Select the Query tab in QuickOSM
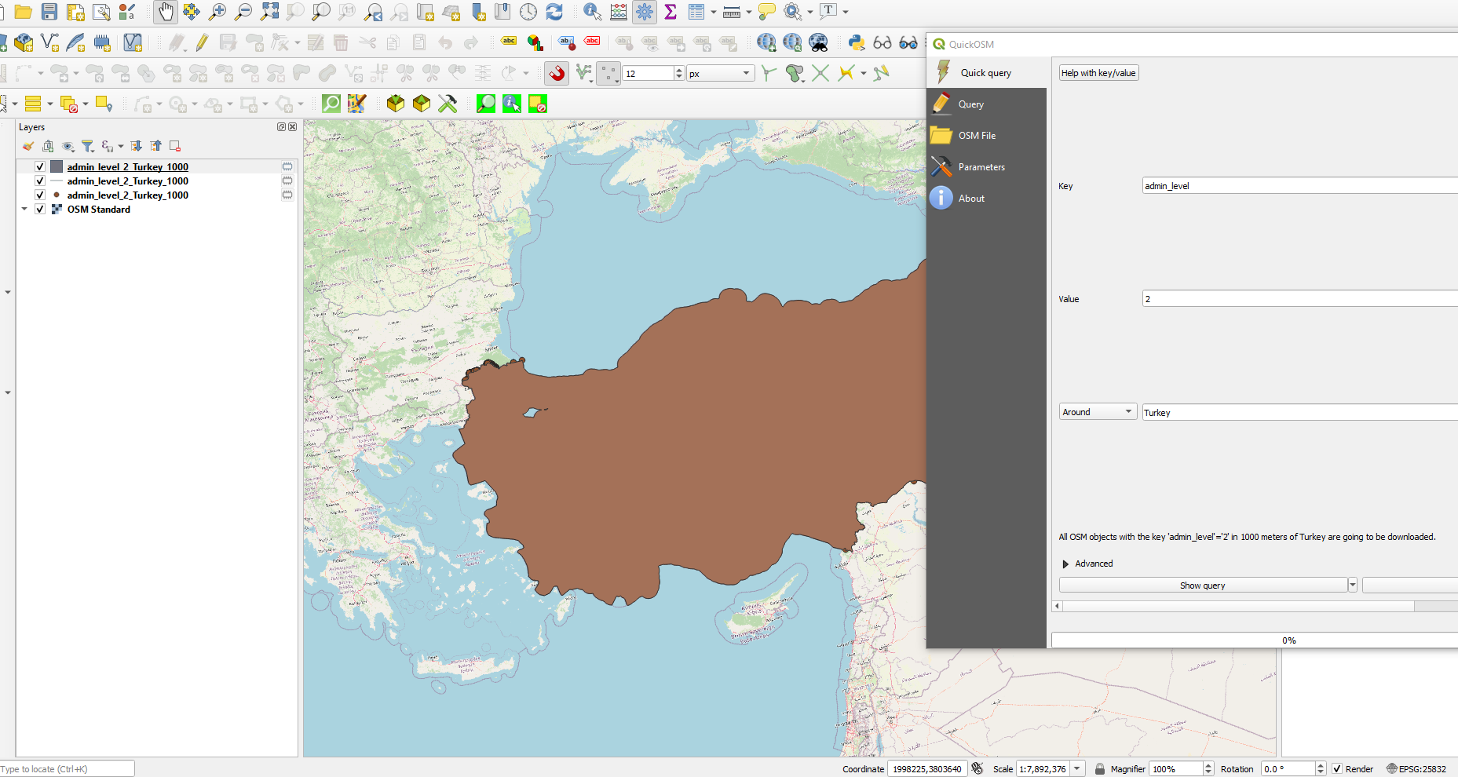 (x=987, y=104)
